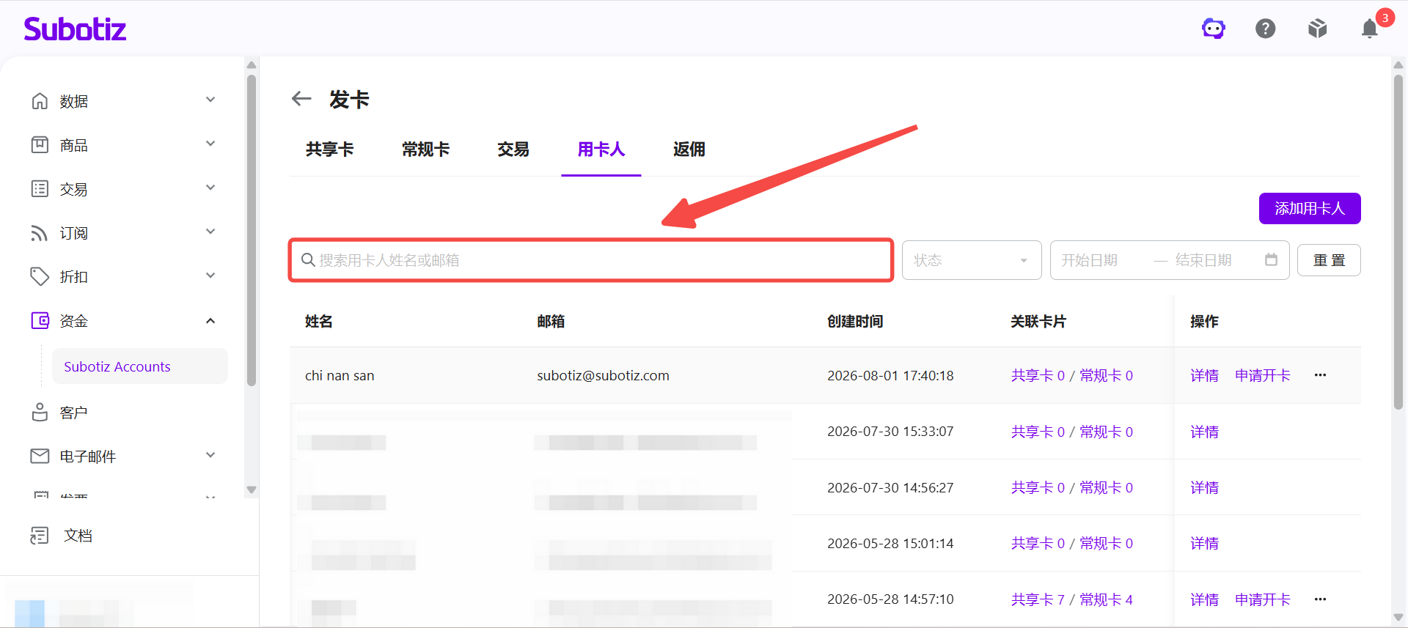Click the 电子邮件 envelope icon
Screen dimensions: 1408x628
pyautogui.click(x=40, y=456)
